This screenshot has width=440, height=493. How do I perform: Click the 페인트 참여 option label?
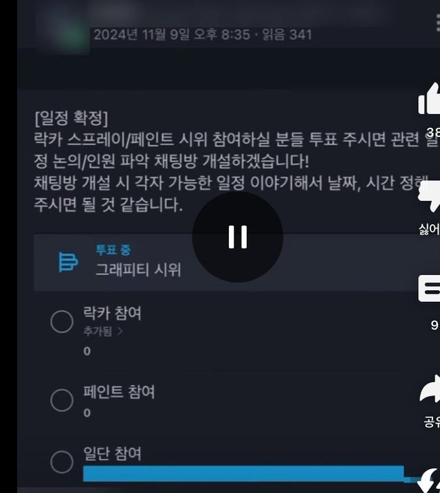[119, 392]
